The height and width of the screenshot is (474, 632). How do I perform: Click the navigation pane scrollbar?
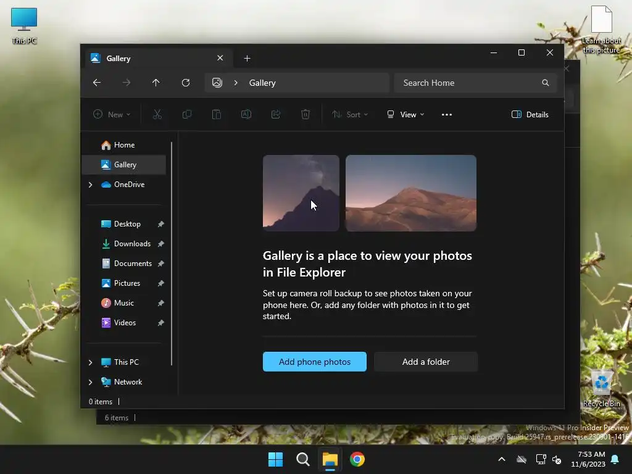pos(172,254)
